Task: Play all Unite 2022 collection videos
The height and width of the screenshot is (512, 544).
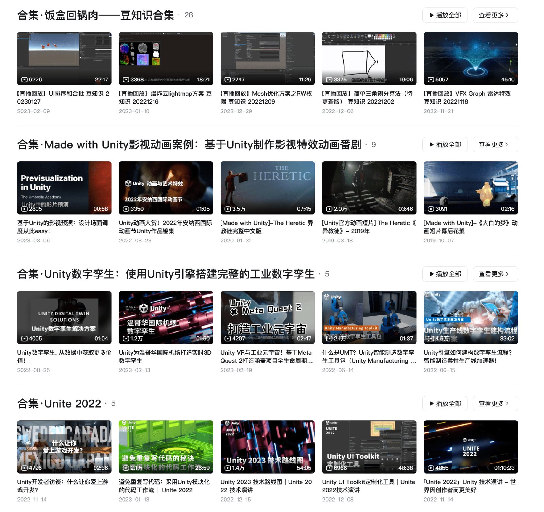Action: pos(445,404)
